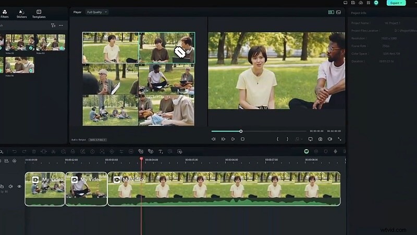Click the first My Video clip on the timeline

tap(45, 189)
